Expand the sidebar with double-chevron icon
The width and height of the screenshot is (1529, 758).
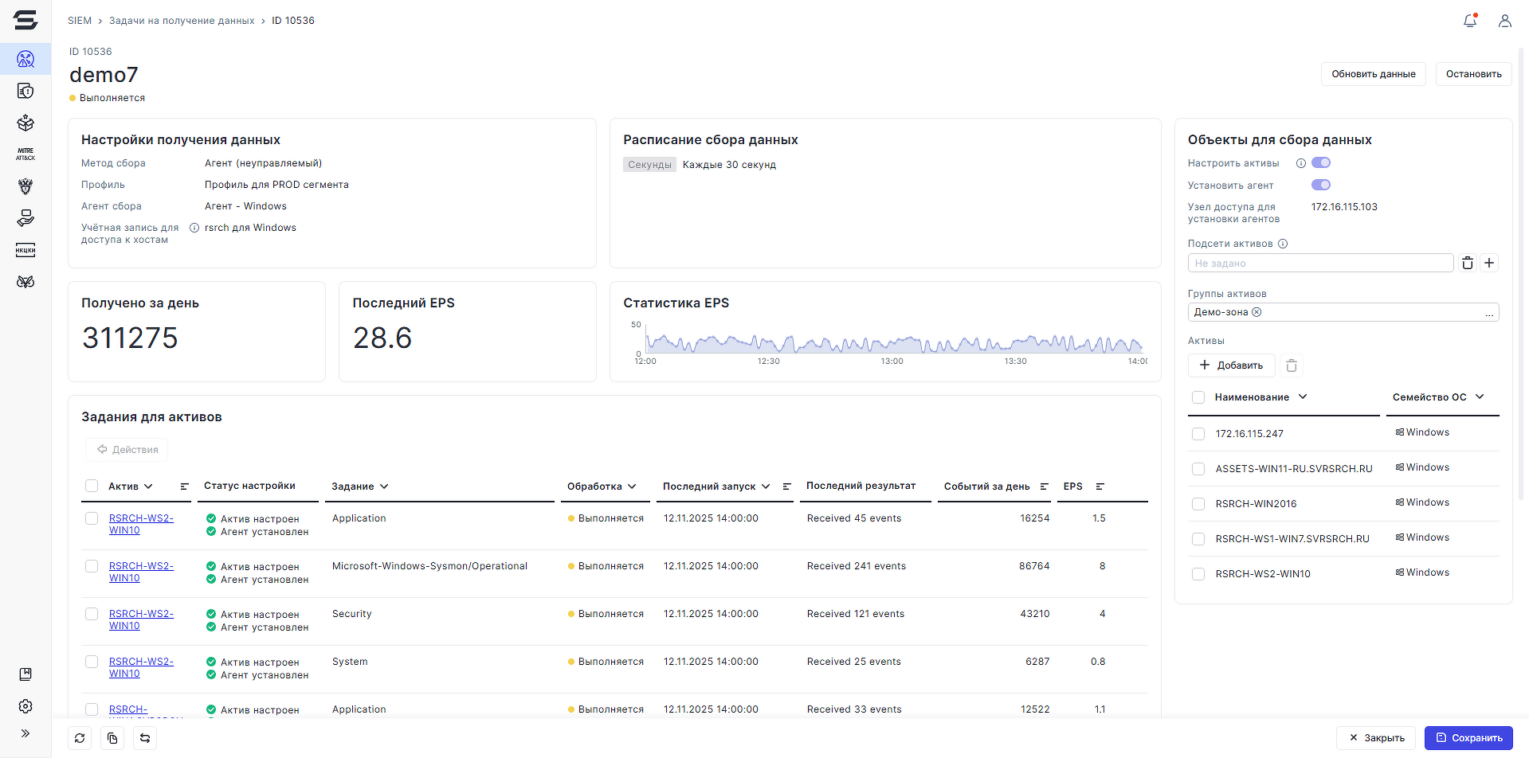[25, 733]
